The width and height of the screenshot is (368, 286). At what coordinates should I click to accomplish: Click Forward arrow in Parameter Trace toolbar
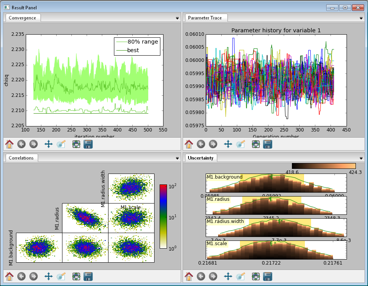(213, 144)
